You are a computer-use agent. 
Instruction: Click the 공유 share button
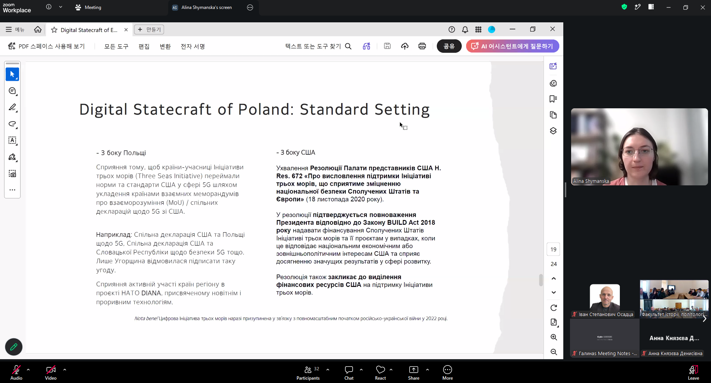coord(449,46)
